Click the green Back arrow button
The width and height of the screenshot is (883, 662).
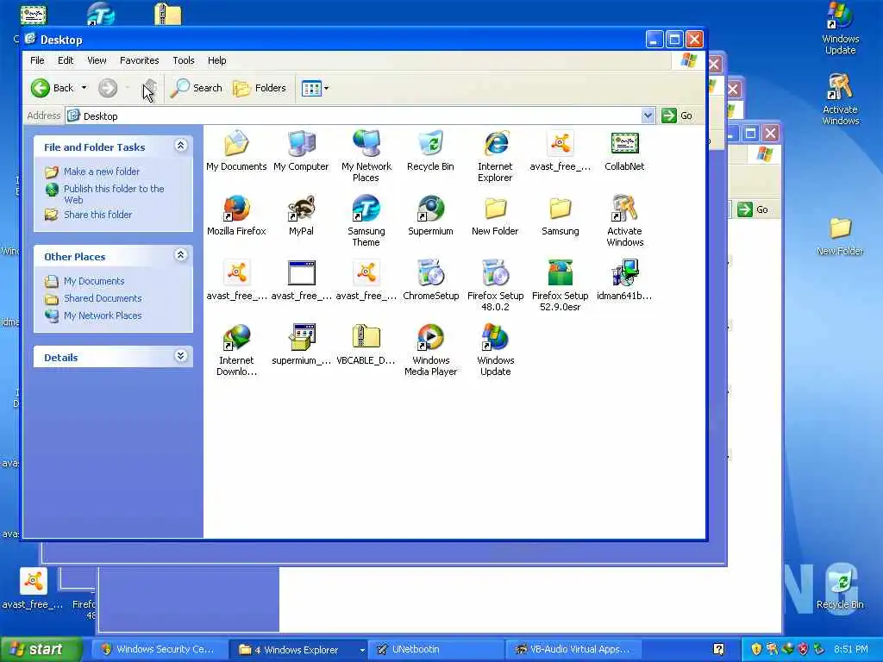coord(41,88)
